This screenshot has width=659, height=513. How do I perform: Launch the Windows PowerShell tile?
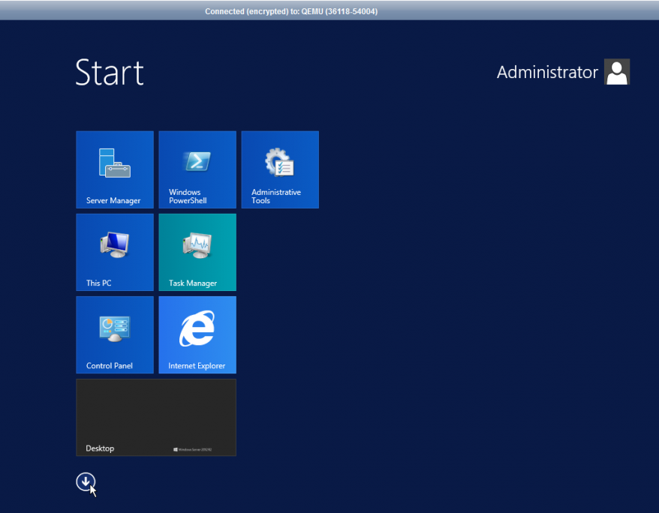tap(197, 169)
